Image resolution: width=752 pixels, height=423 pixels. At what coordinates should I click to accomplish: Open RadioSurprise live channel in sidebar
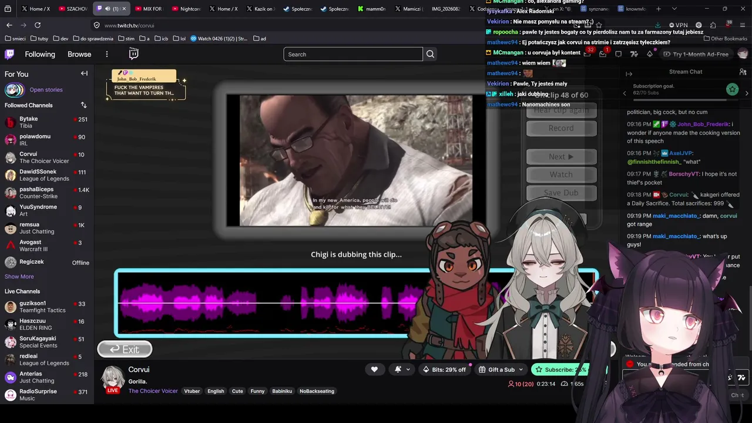coord(47,395)
